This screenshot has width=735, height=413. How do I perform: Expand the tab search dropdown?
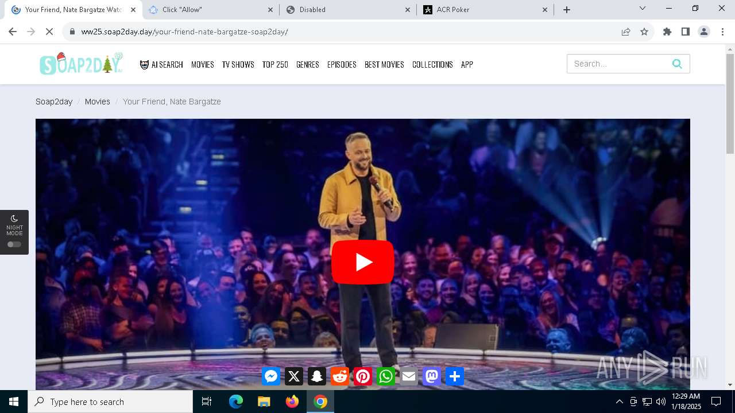tap(643, 8)
